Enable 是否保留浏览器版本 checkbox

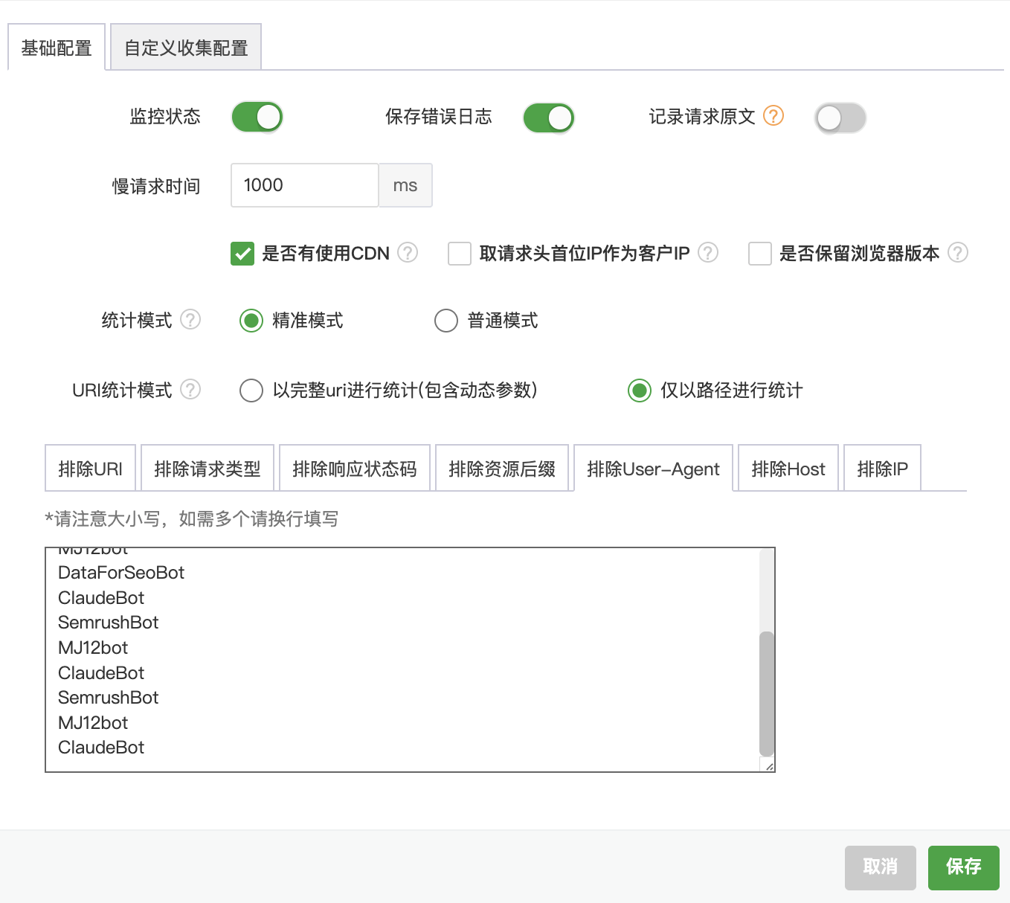[x=759, y=254]
